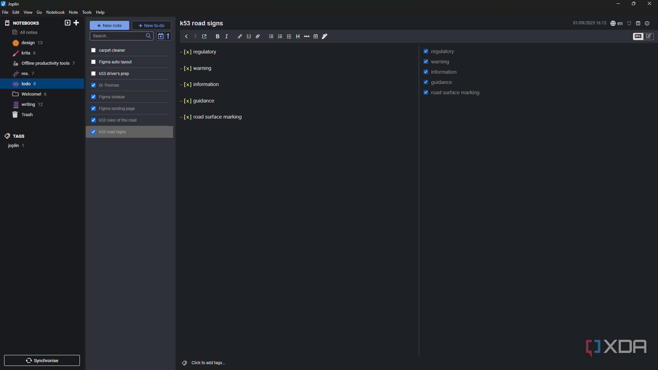Screen dimensions: 658x370
Task: Open spell checker language en dropdown
Action: pyautogui.click(x=617, y=23)
